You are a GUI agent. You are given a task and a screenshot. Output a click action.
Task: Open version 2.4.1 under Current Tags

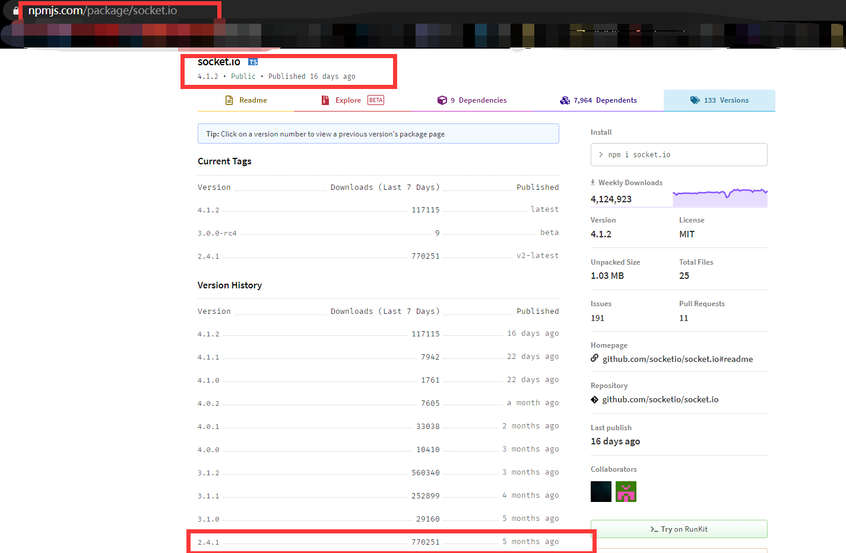coord(208,256)
